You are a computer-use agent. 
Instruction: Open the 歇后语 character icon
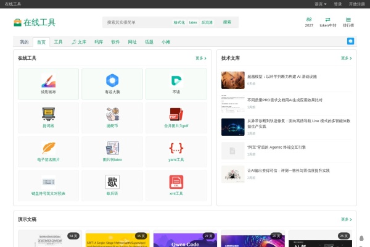tap(112, 182)
